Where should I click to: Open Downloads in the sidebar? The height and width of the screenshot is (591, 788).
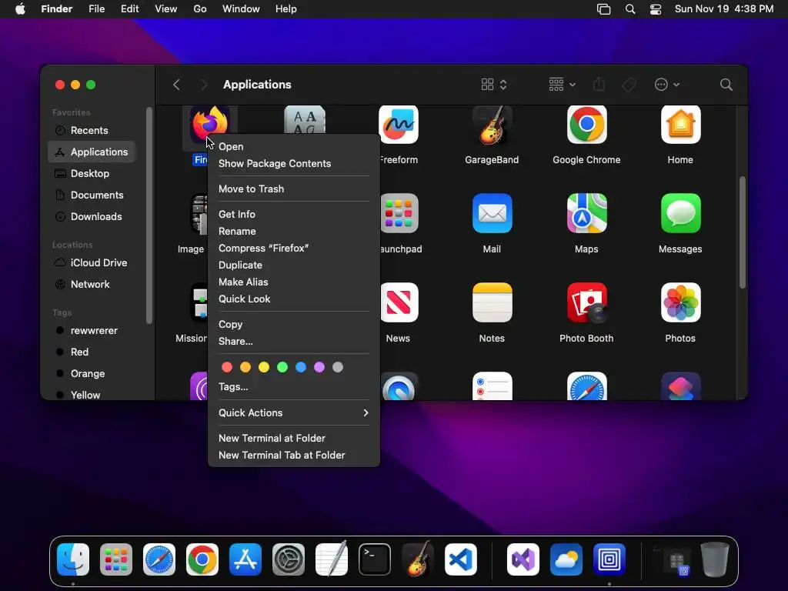92,216
